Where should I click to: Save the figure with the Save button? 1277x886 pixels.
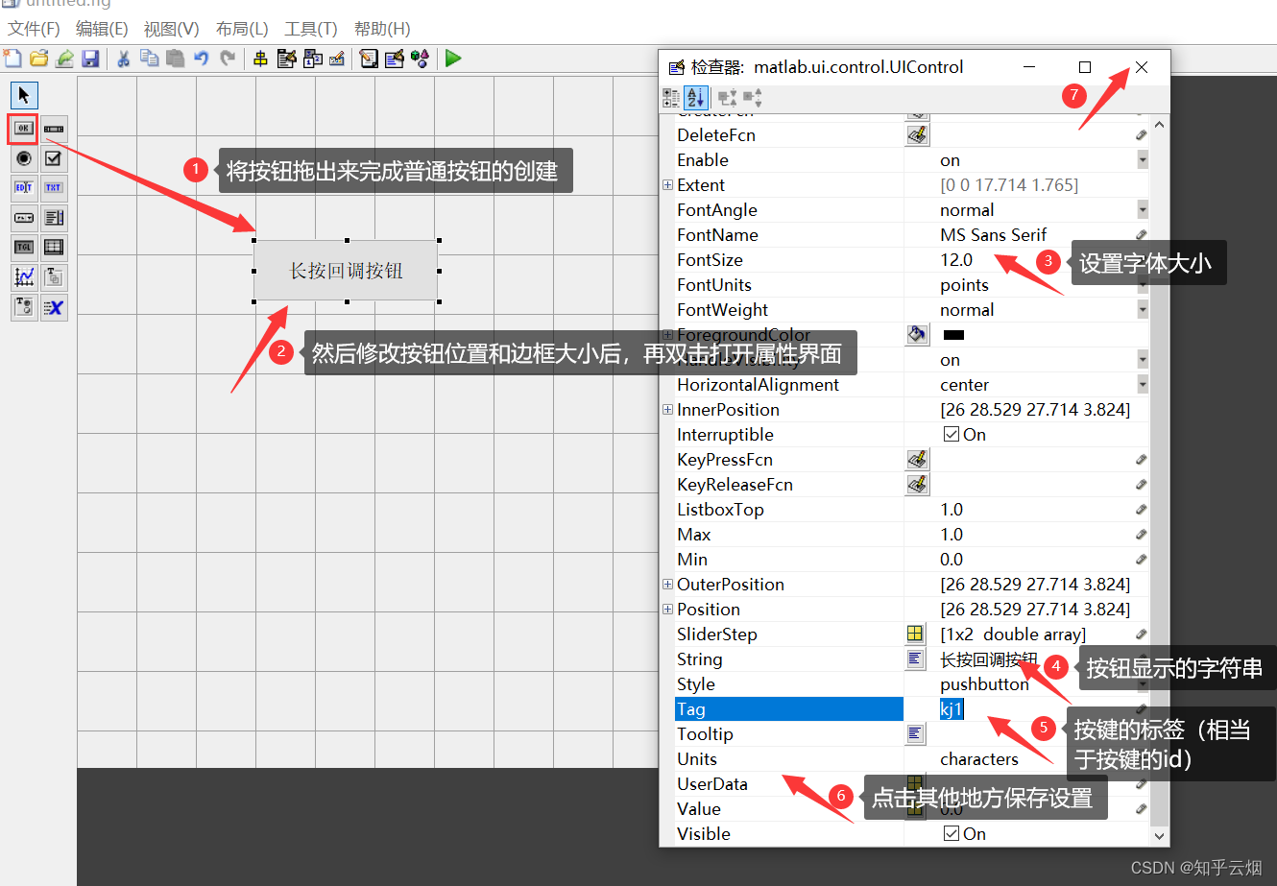tap(90, 59)
